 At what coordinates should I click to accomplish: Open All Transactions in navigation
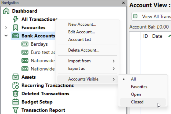pos(39,19)
